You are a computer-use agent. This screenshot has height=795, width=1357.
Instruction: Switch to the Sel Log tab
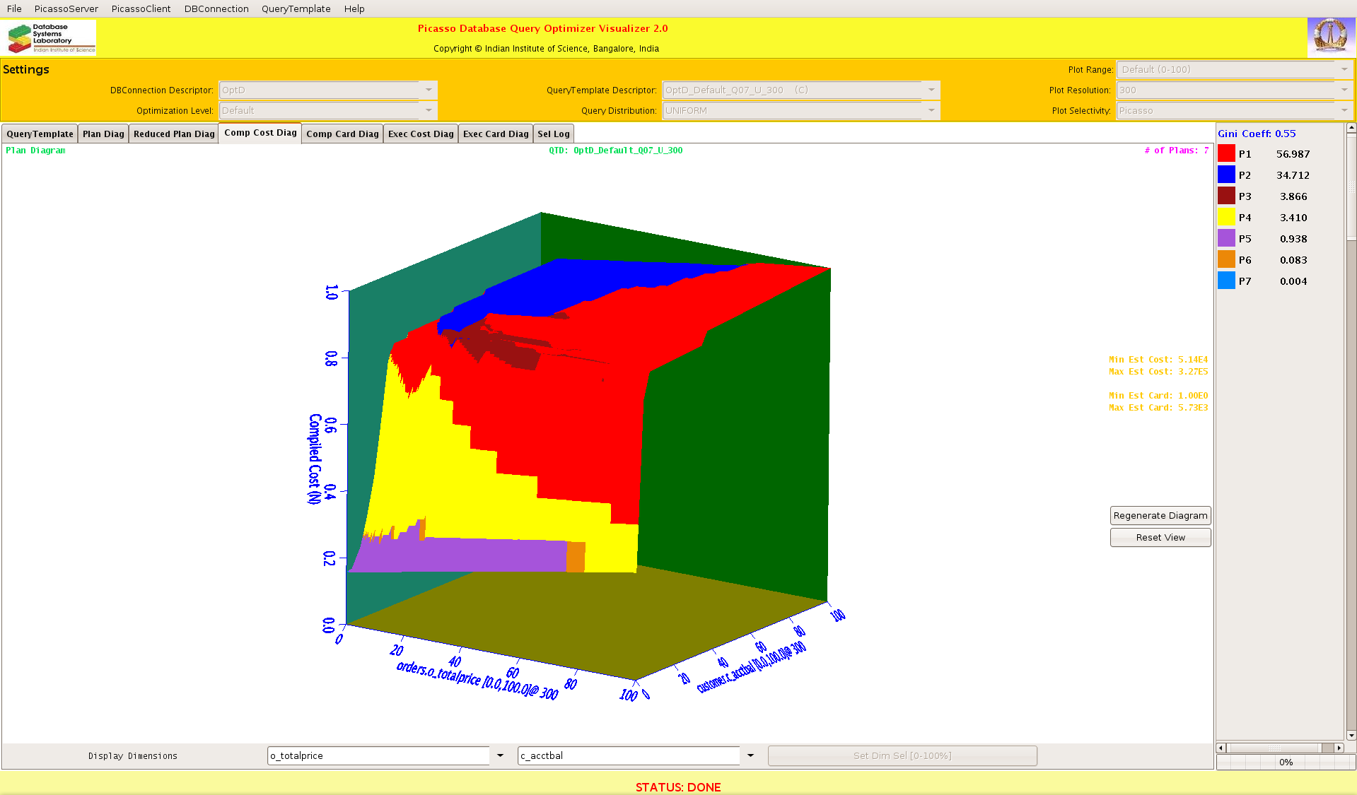[x=553, y=134]
